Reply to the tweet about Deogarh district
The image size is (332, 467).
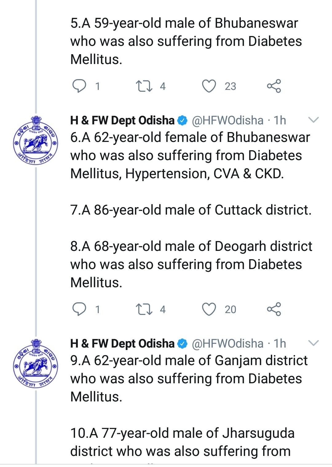pyautogui.click(x=79, y=309)
